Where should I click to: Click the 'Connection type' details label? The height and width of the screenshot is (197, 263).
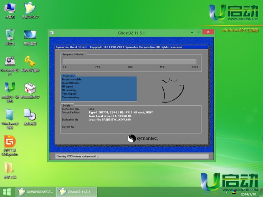(71, 109)
